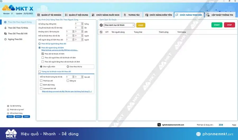Open the comment content input link

coord(67,91)
